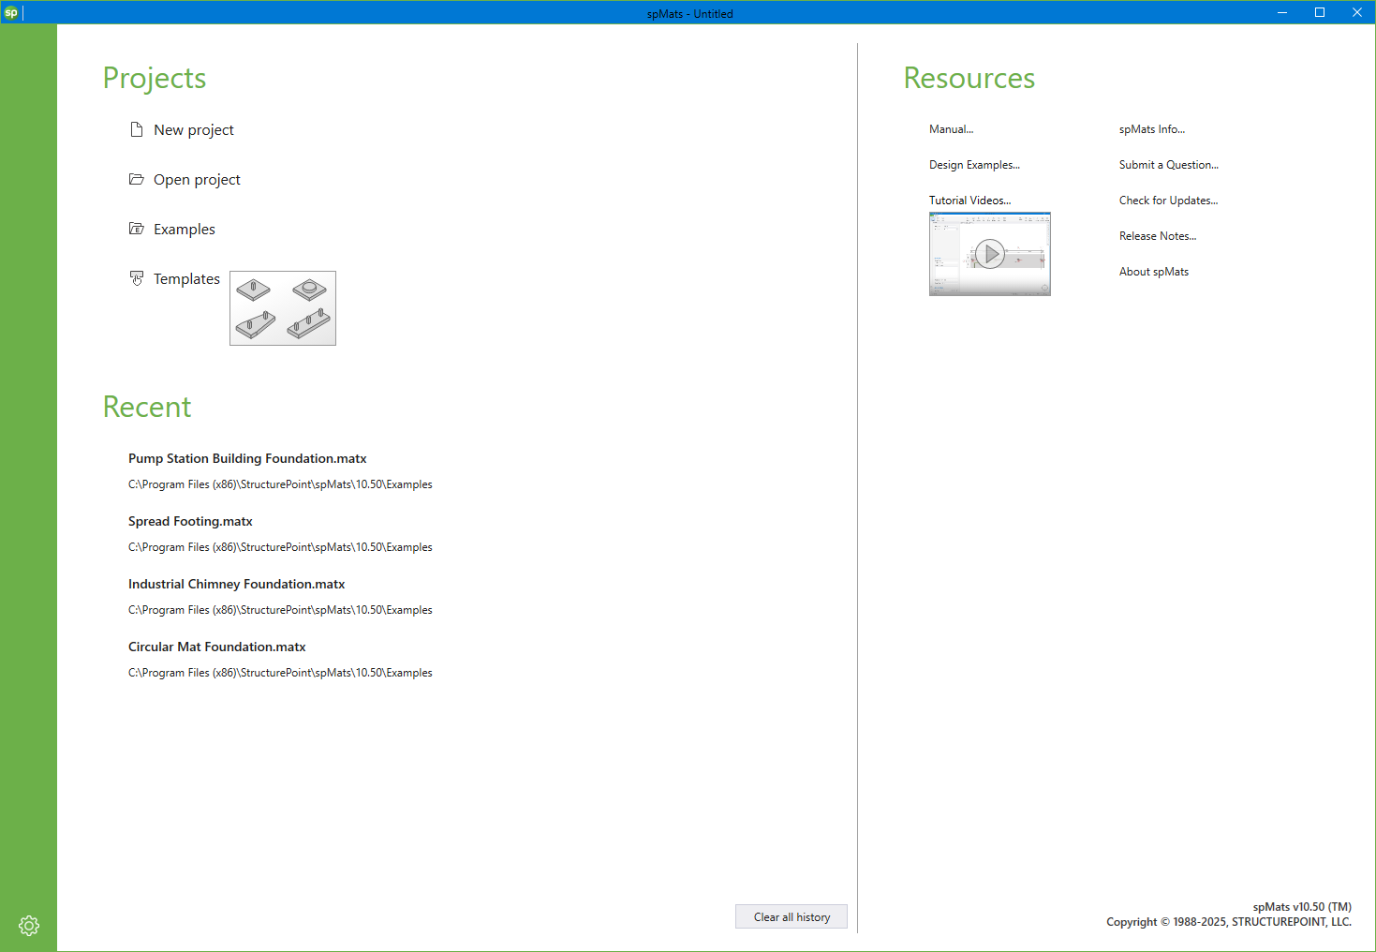Open Tutorial Videos

969,200
